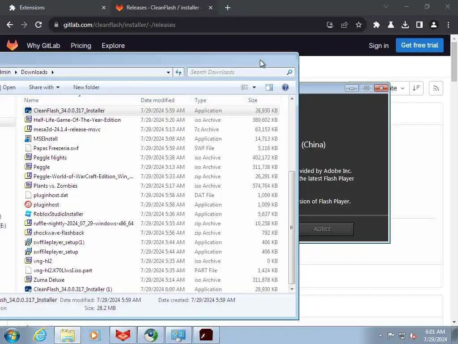Switch to the Extensions tab
Screen dimensions: 458x344
[x=57, y=8]
